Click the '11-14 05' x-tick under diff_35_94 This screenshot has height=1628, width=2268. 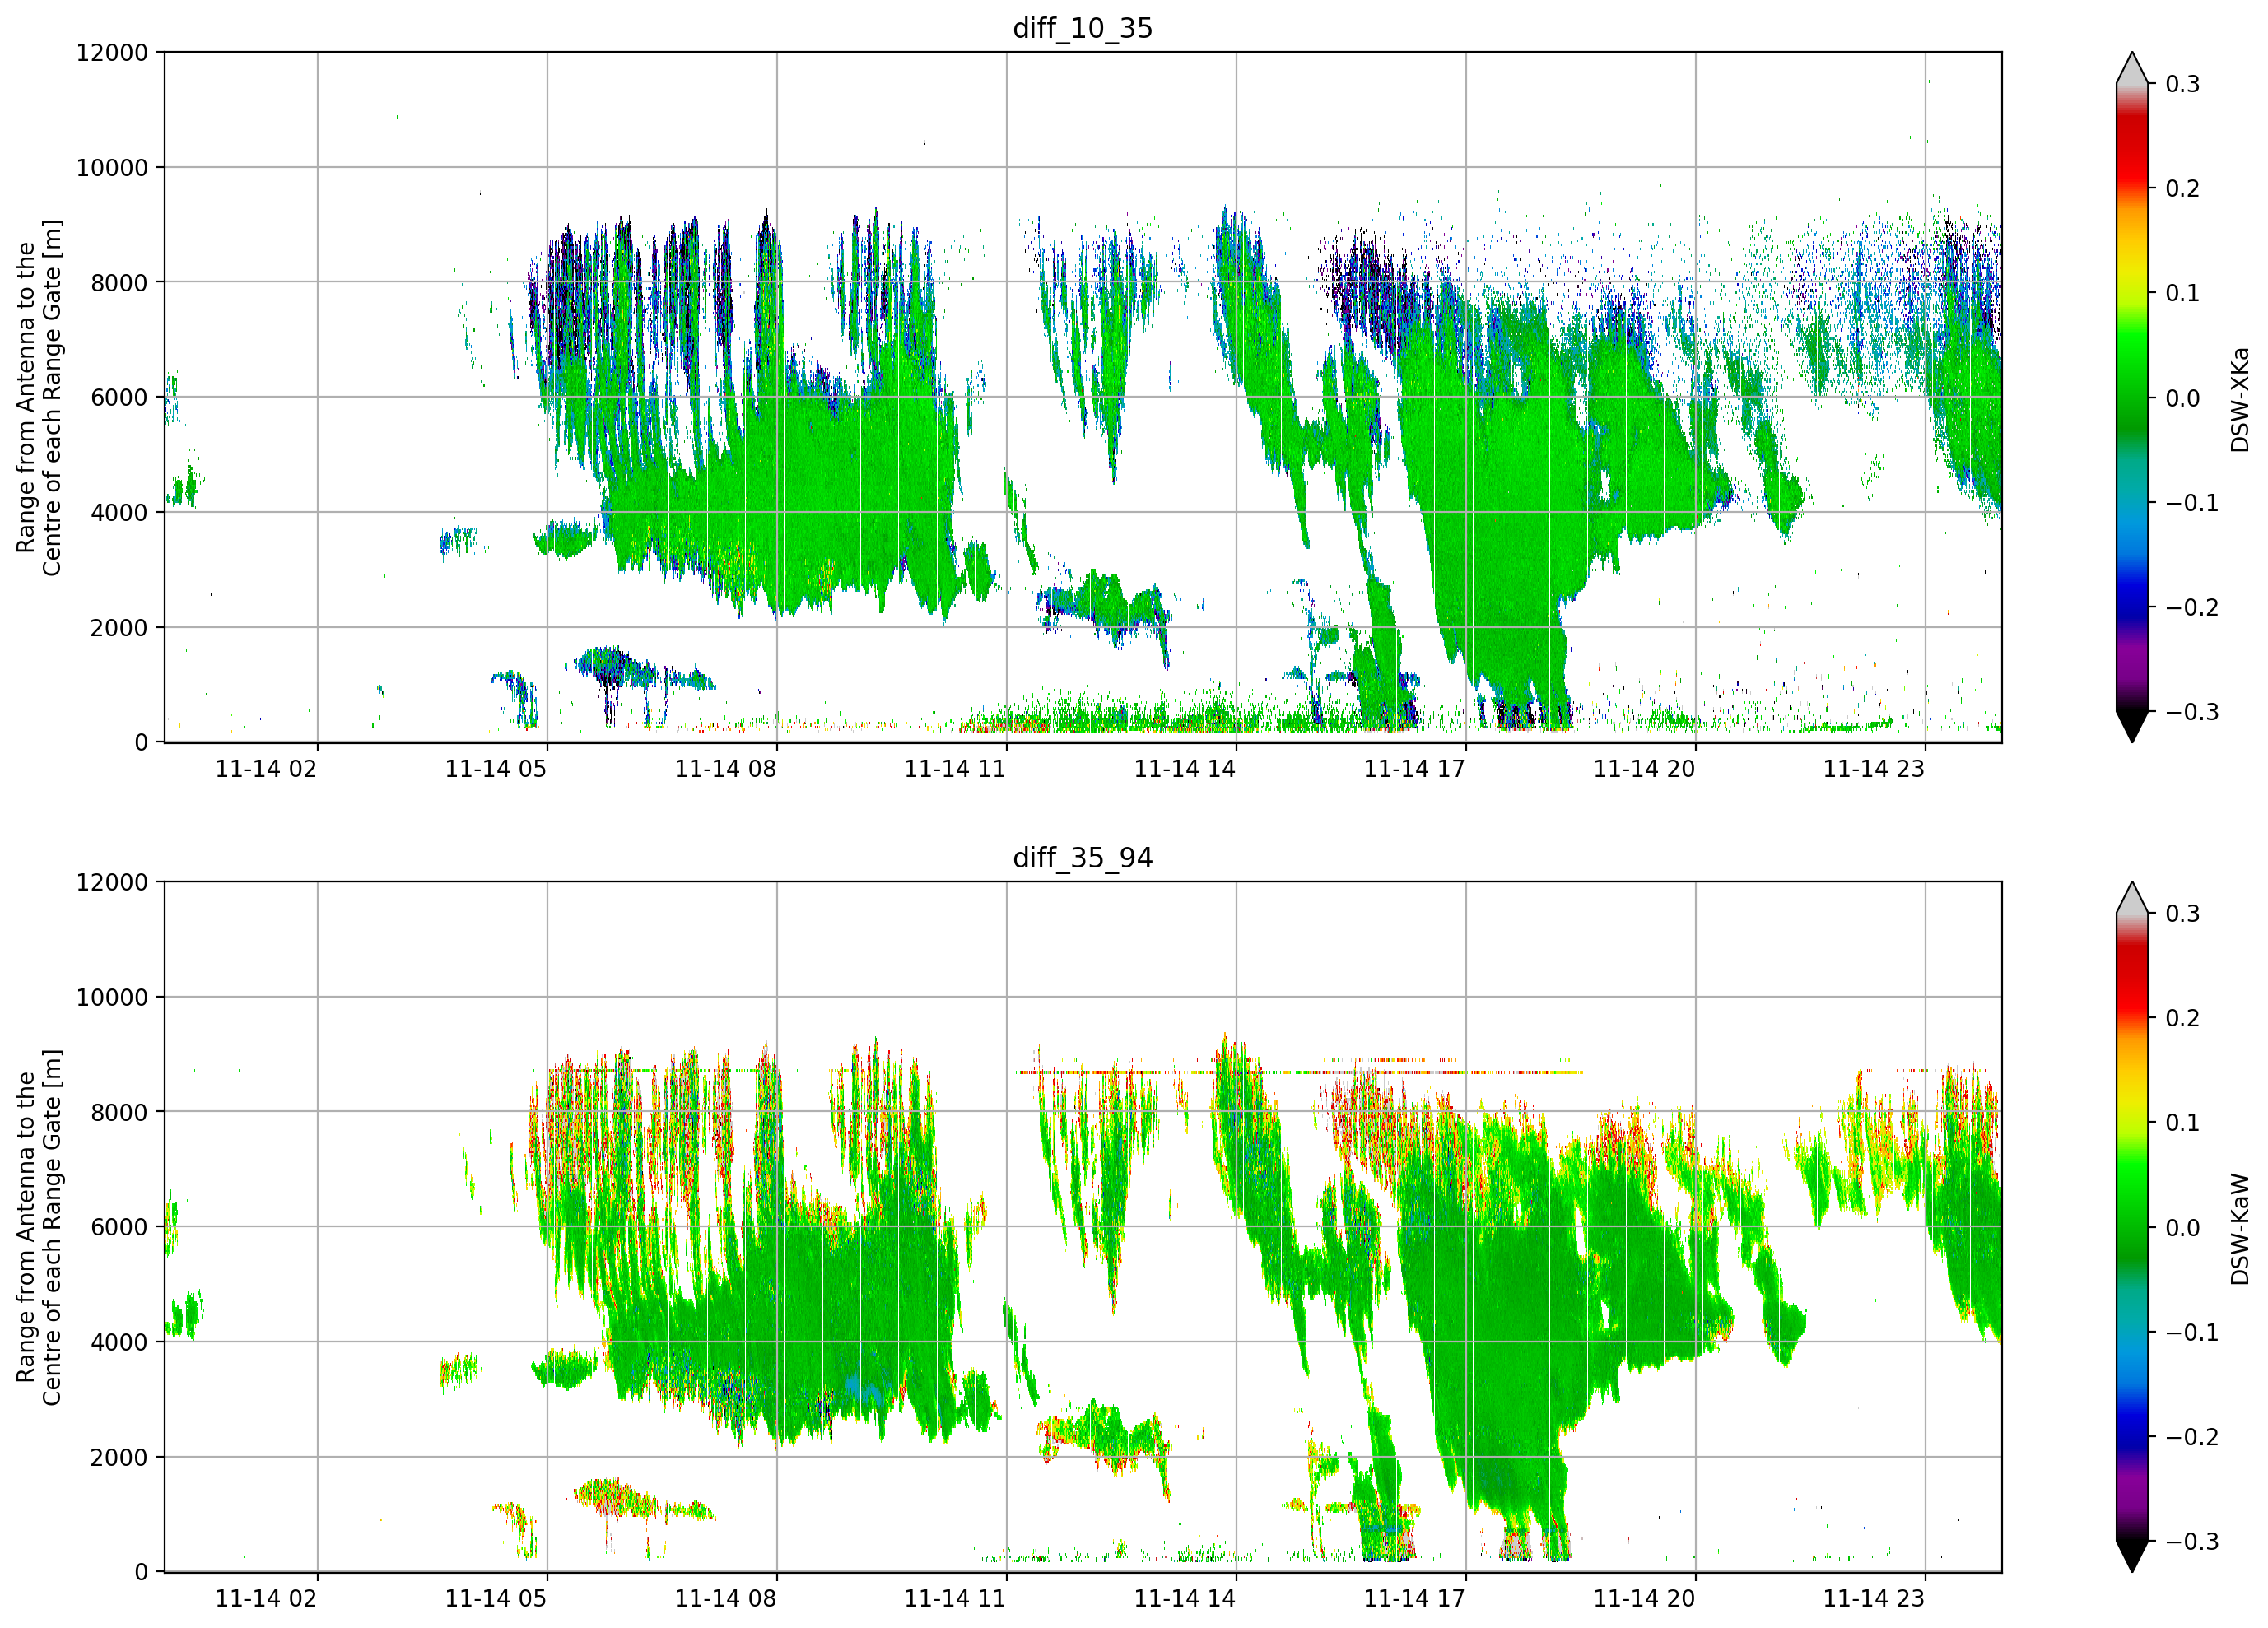pyautogui.click(x=496, y=1599)
